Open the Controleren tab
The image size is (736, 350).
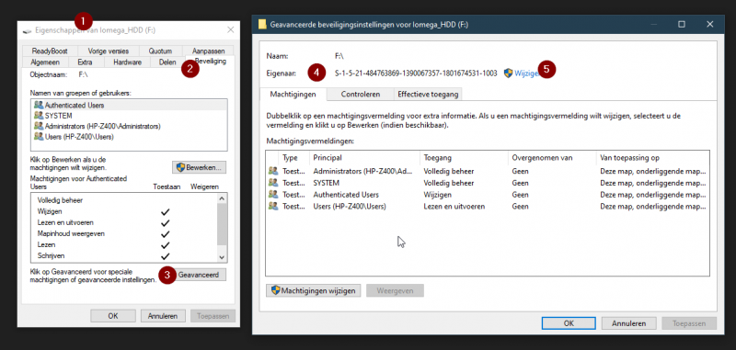pyautogui.click(x=361, y=95)
